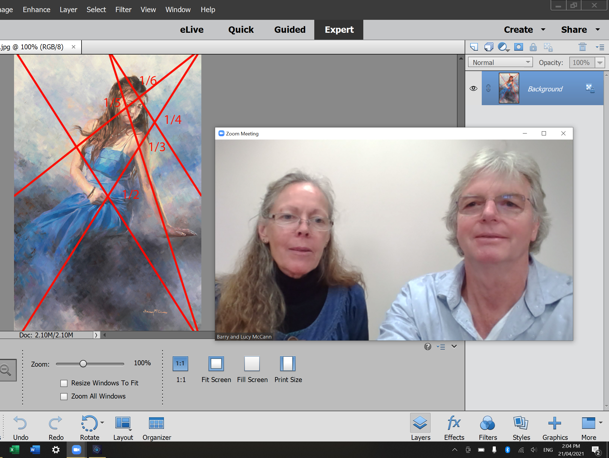Screen dimensions: 609x458
Task: Open Word from the taskbar
Action: point(35,450)
